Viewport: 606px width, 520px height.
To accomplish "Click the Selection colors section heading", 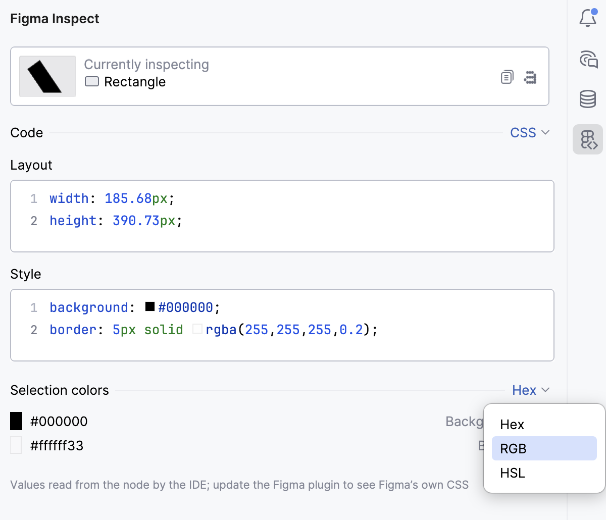I will (x=60, y=390).
